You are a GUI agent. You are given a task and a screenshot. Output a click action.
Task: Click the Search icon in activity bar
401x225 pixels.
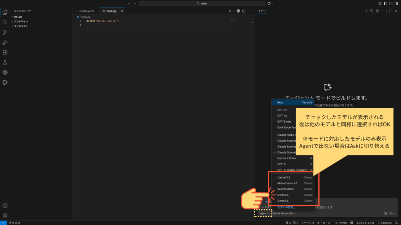click(5, 22)
